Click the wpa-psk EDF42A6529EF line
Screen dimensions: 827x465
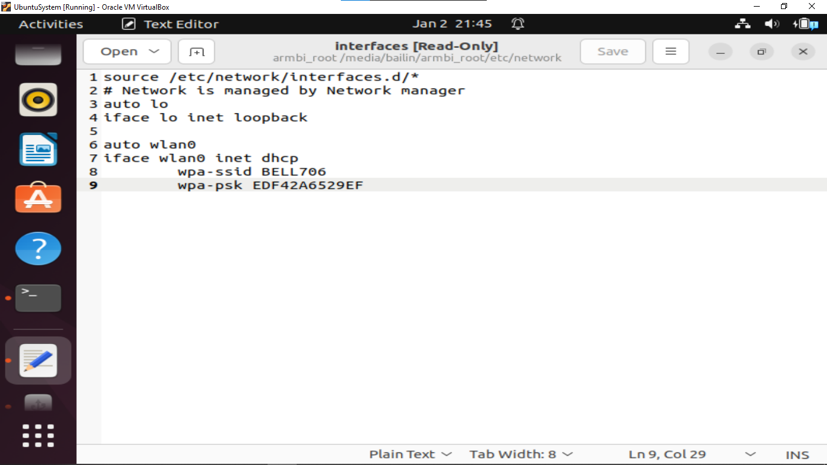pyautogui.click(x=271, y=185)
